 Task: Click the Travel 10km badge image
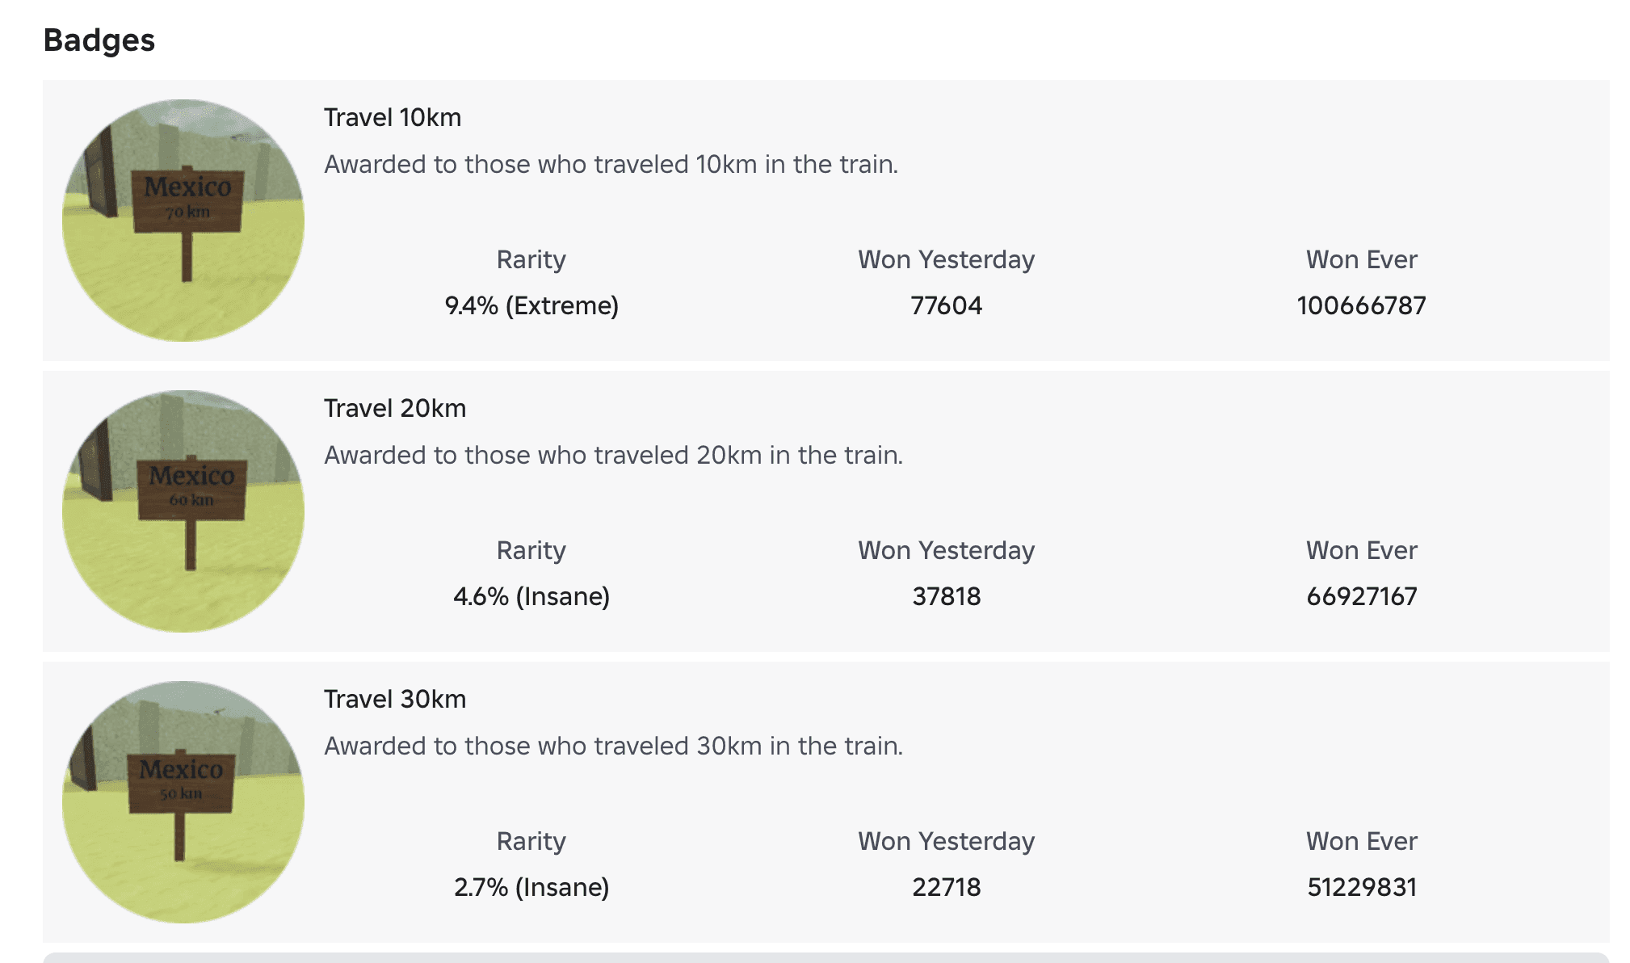pyautogui.click(x=183, y=220)
